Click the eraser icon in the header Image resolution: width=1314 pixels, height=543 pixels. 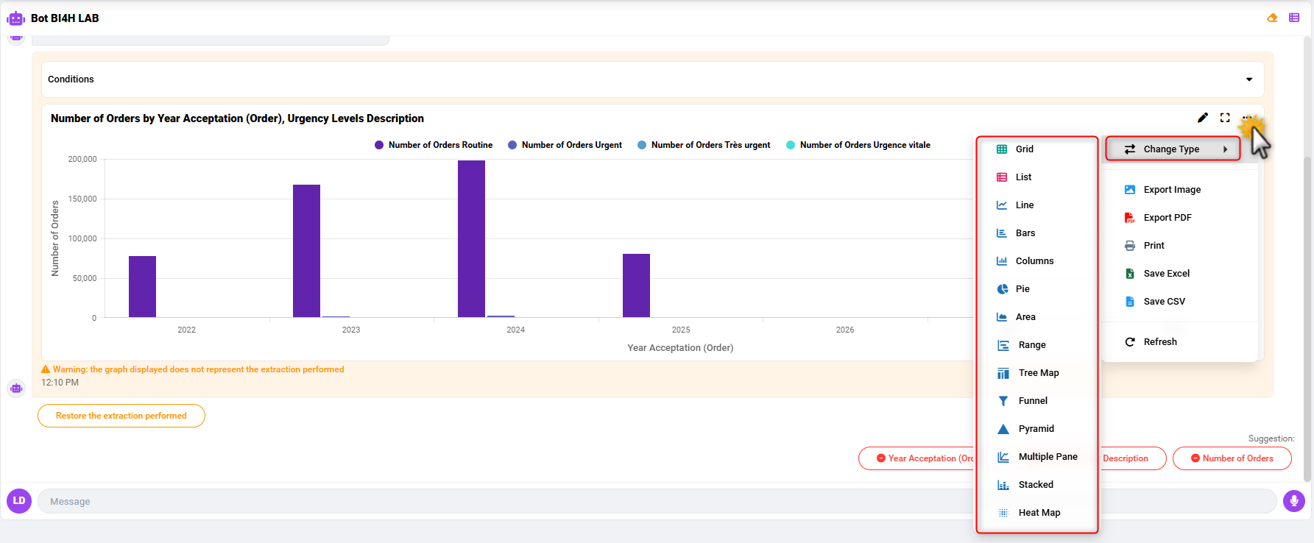pos(1272,18)
